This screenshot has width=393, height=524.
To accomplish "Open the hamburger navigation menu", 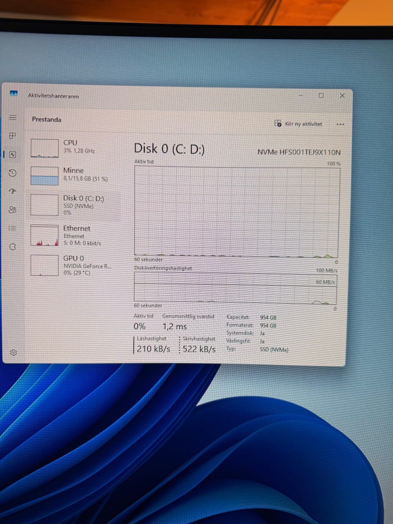I will tap(13, 118).
